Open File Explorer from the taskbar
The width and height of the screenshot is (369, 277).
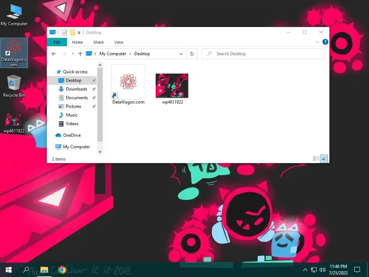44,270
